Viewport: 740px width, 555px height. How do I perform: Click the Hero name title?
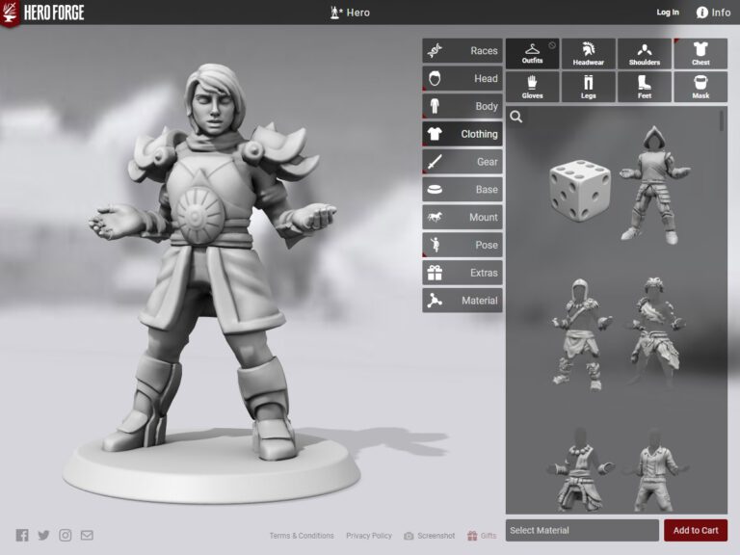coord(350,13)
